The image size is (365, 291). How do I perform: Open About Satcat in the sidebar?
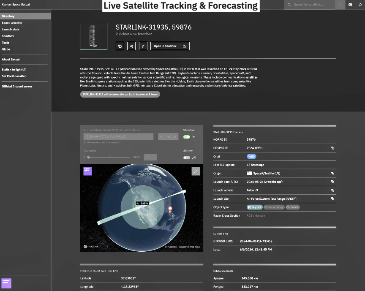tap(11, 60)
